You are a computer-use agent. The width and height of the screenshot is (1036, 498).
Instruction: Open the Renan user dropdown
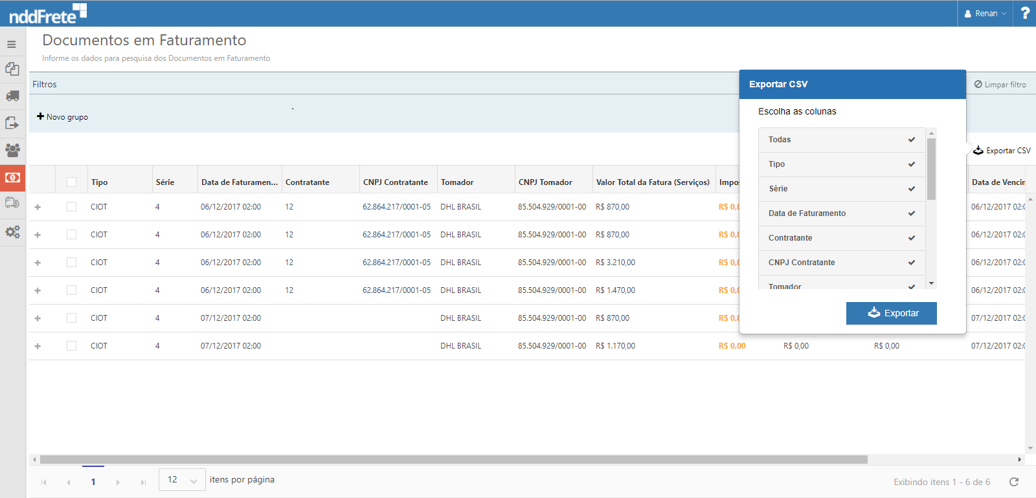coord(985,14)
